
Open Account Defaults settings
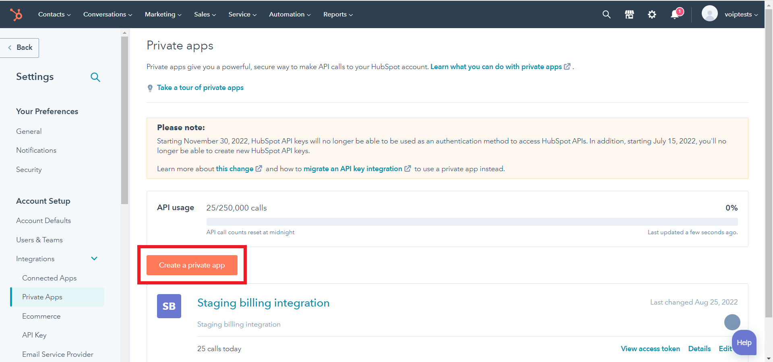[43, 221]
